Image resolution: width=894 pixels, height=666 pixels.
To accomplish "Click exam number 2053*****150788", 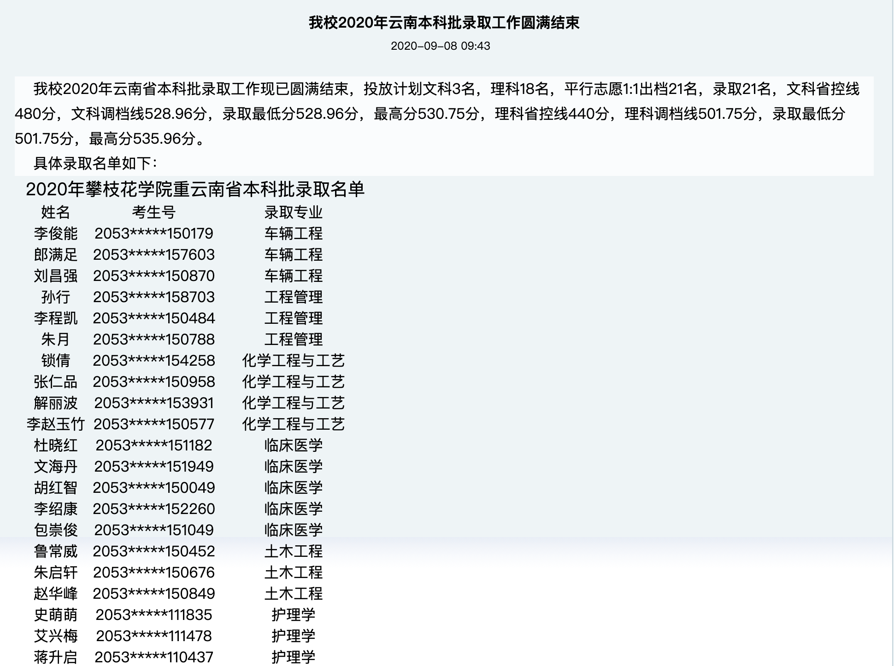I will click(154, 339).
